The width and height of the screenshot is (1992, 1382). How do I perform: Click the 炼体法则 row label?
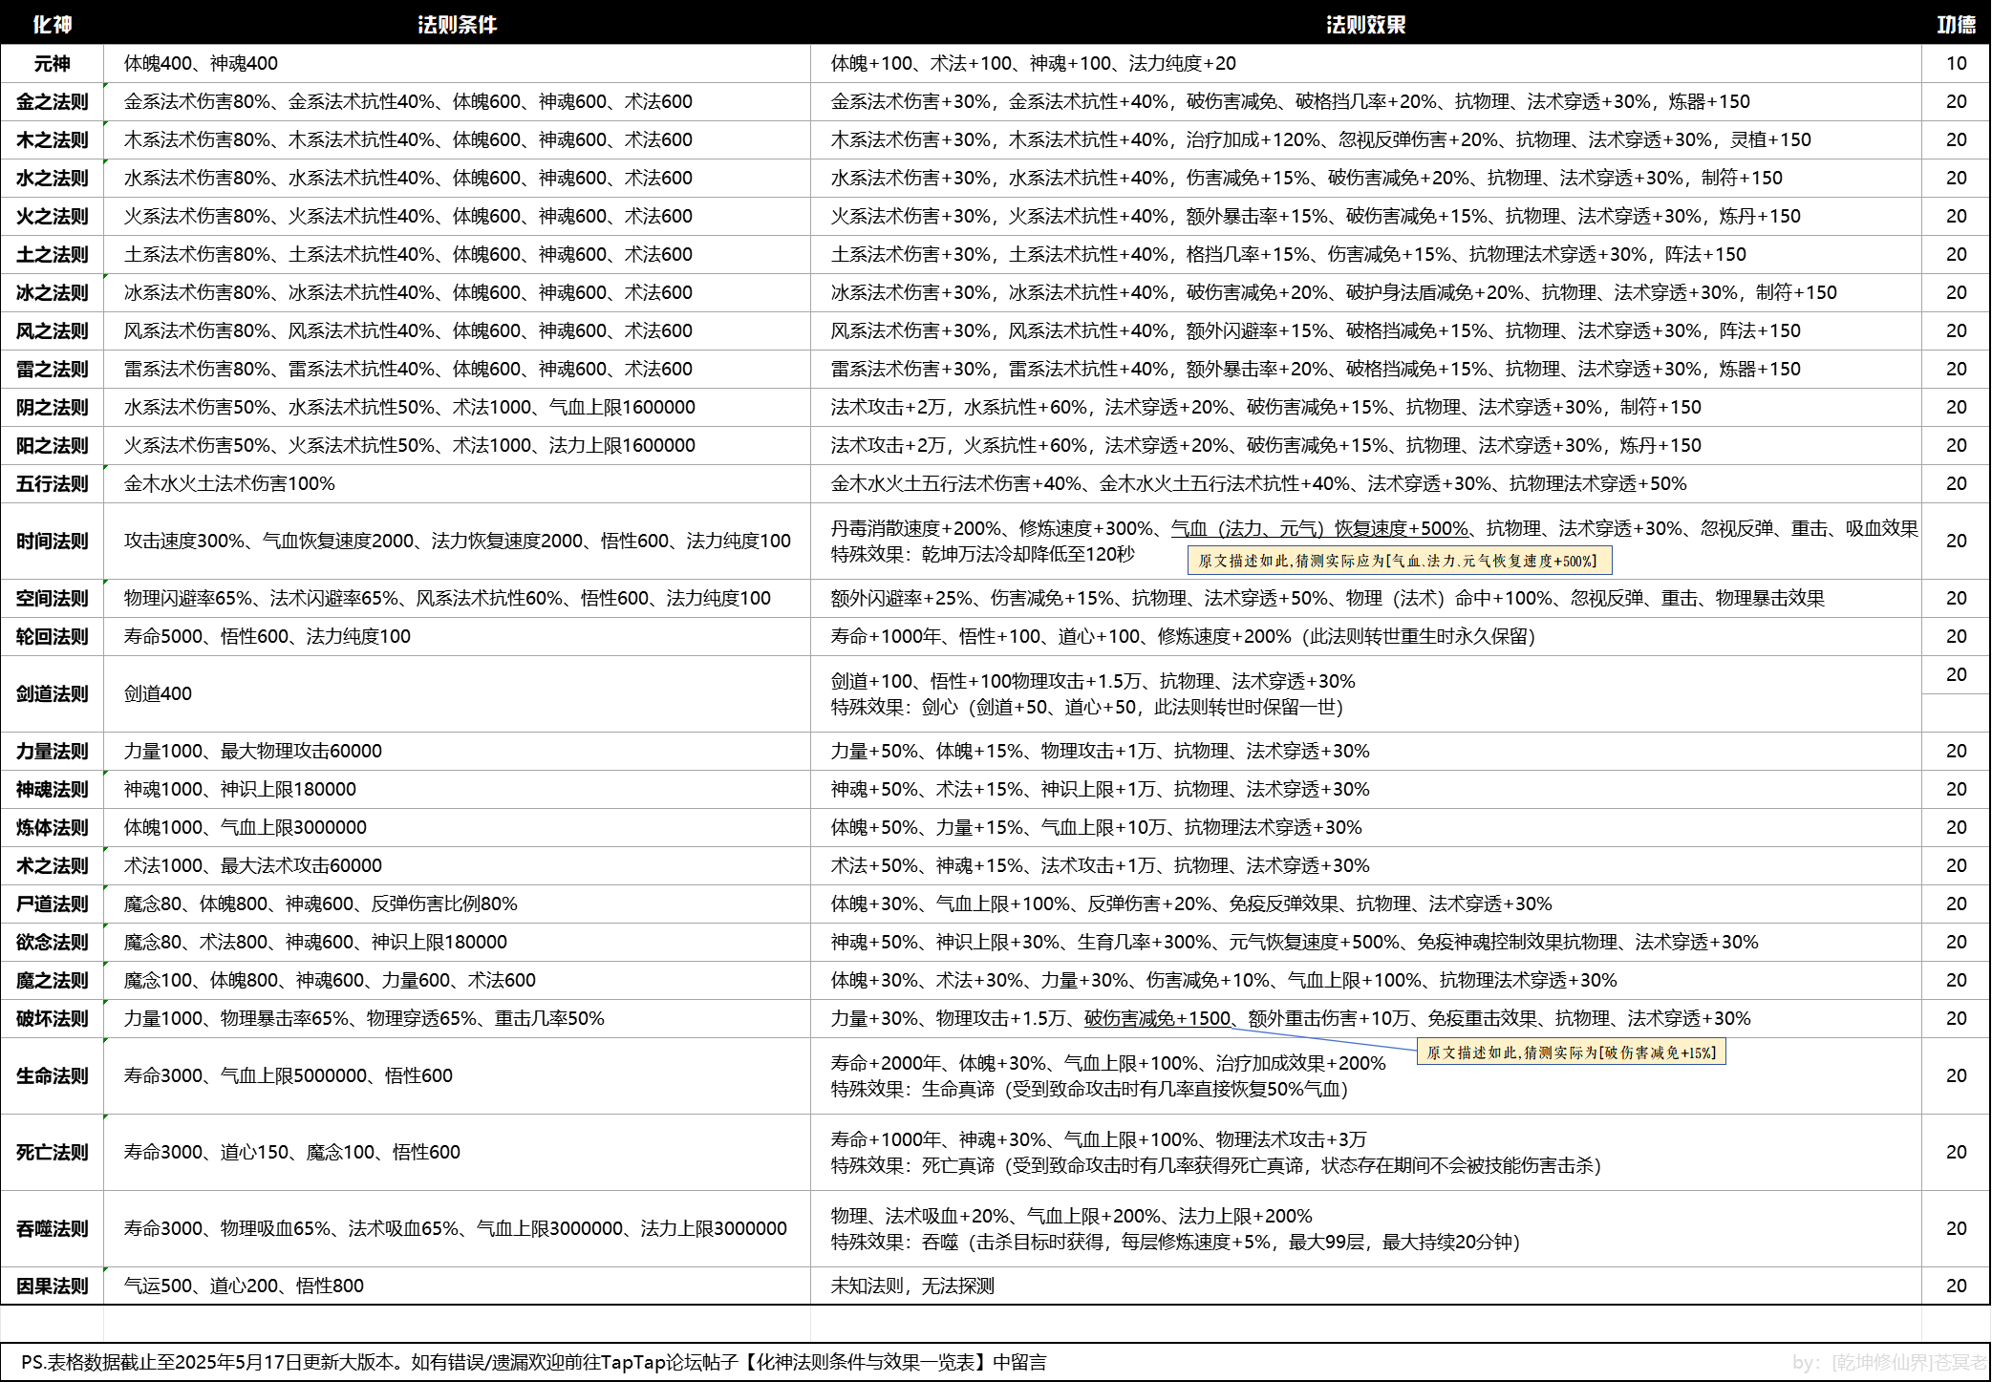click(x=52, y=827)
